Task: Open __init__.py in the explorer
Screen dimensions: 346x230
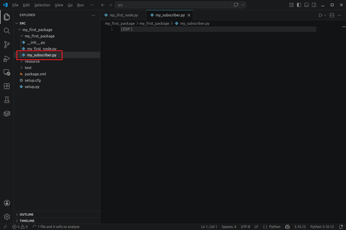Action: tap(57, 42)
